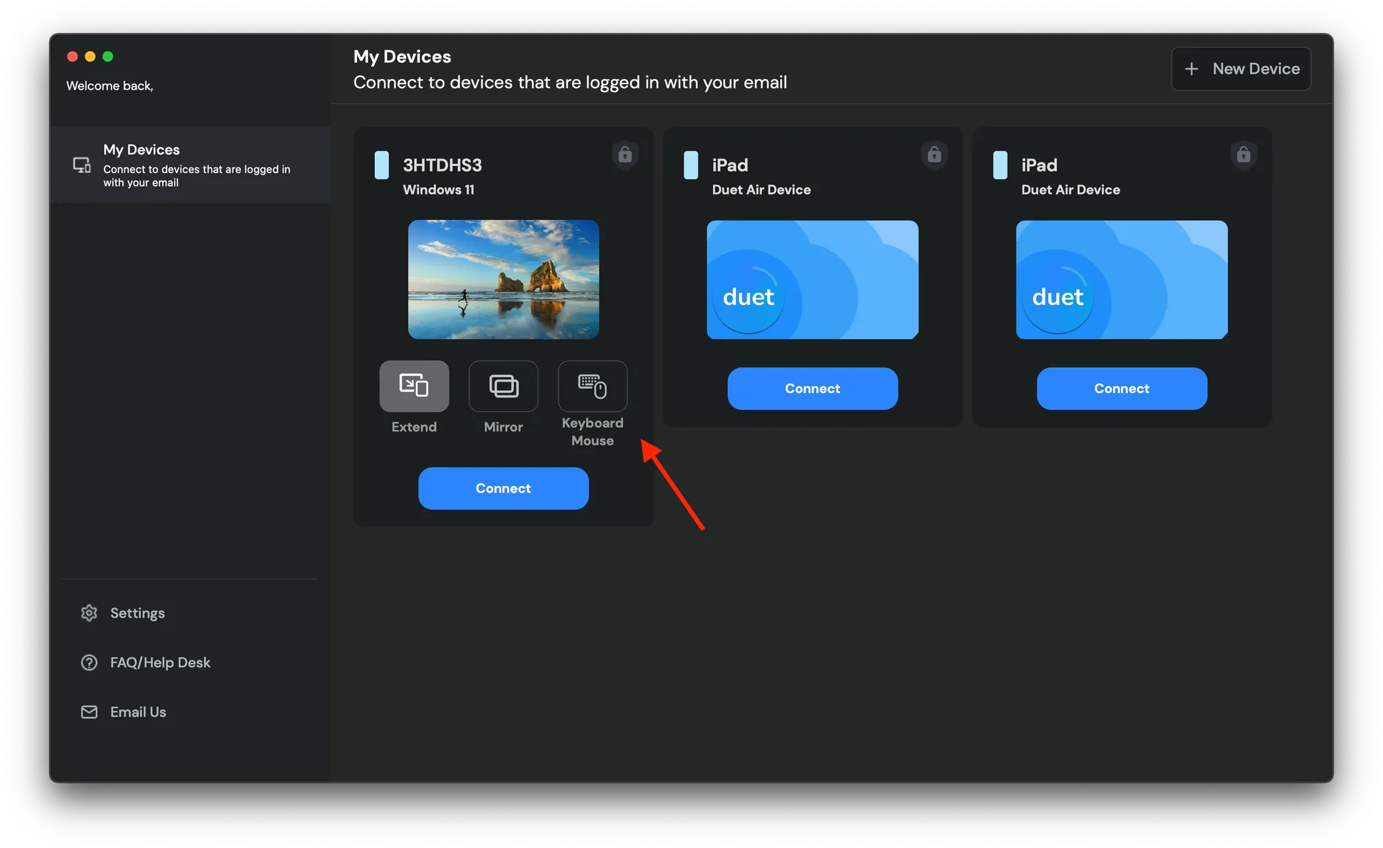Toggle the lock on the first iPad card
The image size is (1383, 848).
click(x=934, y=155)
